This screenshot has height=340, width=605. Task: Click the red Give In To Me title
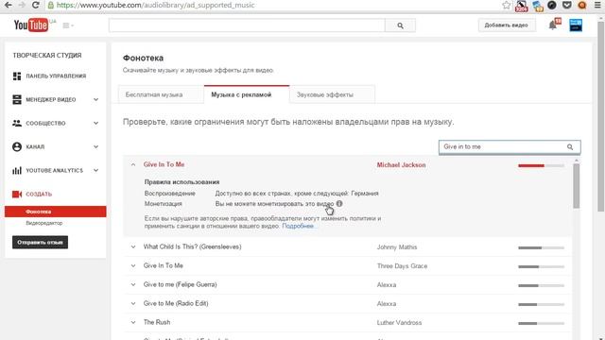pyautogui.click(x=164, y=164)
